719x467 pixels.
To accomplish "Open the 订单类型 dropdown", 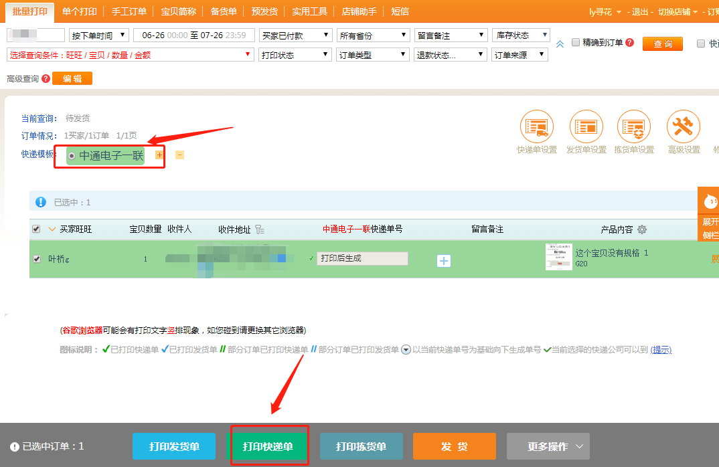I will 373,55.
